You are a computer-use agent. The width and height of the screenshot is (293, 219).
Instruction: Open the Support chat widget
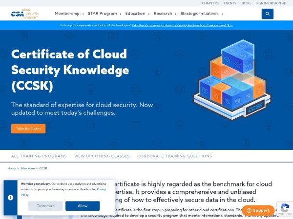(258, 210)
